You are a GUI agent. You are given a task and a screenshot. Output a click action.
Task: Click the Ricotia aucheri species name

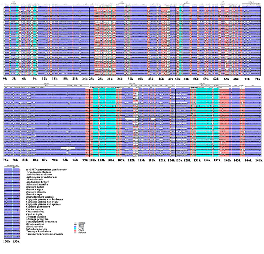pos(35,224)
